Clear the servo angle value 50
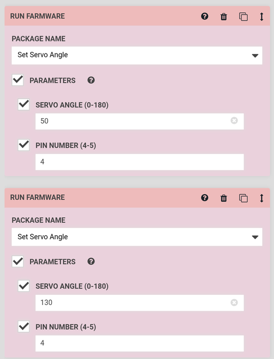The image size is (274, 359). pos(234,120)
